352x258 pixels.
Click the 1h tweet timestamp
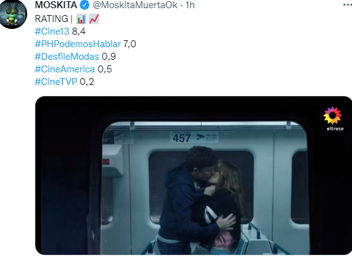point(190,5)
